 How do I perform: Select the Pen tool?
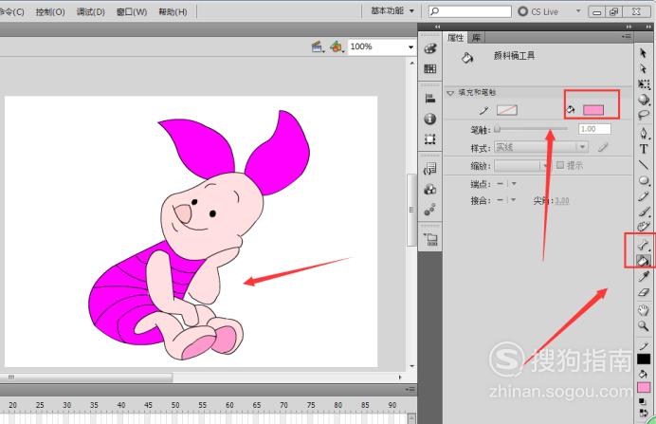point(644,134)
